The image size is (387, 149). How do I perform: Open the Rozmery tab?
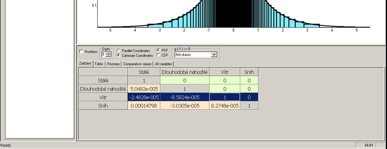click(x=113, y=64)
